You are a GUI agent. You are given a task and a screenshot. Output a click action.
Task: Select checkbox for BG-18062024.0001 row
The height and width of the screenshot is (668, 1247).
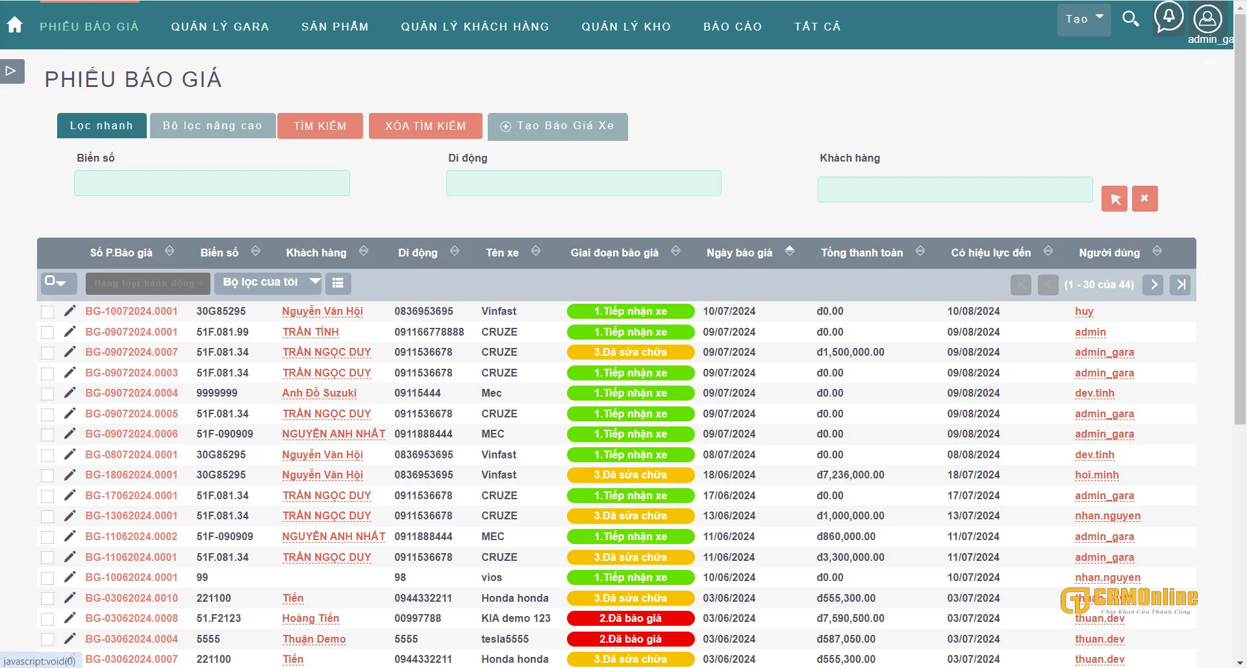(47, 475)
